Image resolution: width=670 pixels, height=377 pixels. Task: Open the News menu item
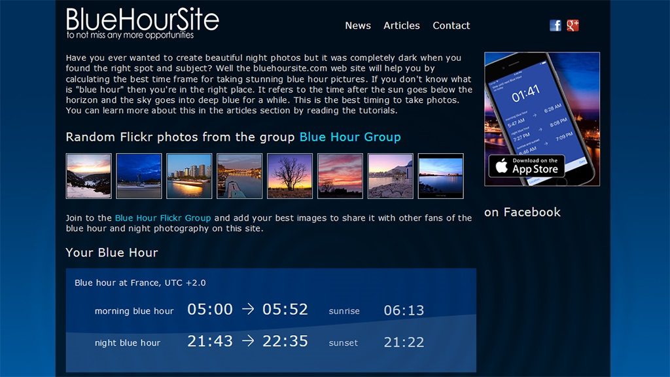(x=358, y=26)
